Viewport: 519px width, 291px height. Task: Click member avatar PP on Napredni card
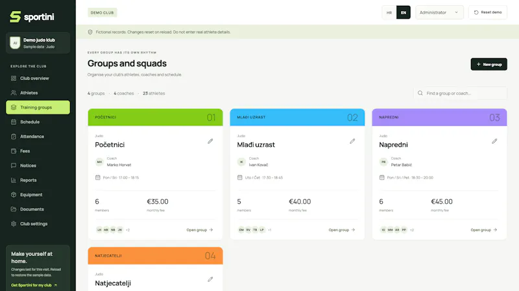click(404, 230)
